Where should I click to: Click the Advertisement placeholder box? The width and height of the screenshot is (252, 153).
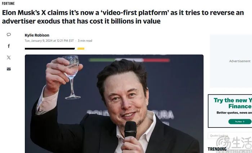[231, 61]
